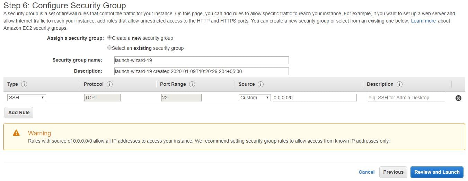Click the info icon next to Type
The width and height of the screenshot is (468, 181).
click(24, 84)
